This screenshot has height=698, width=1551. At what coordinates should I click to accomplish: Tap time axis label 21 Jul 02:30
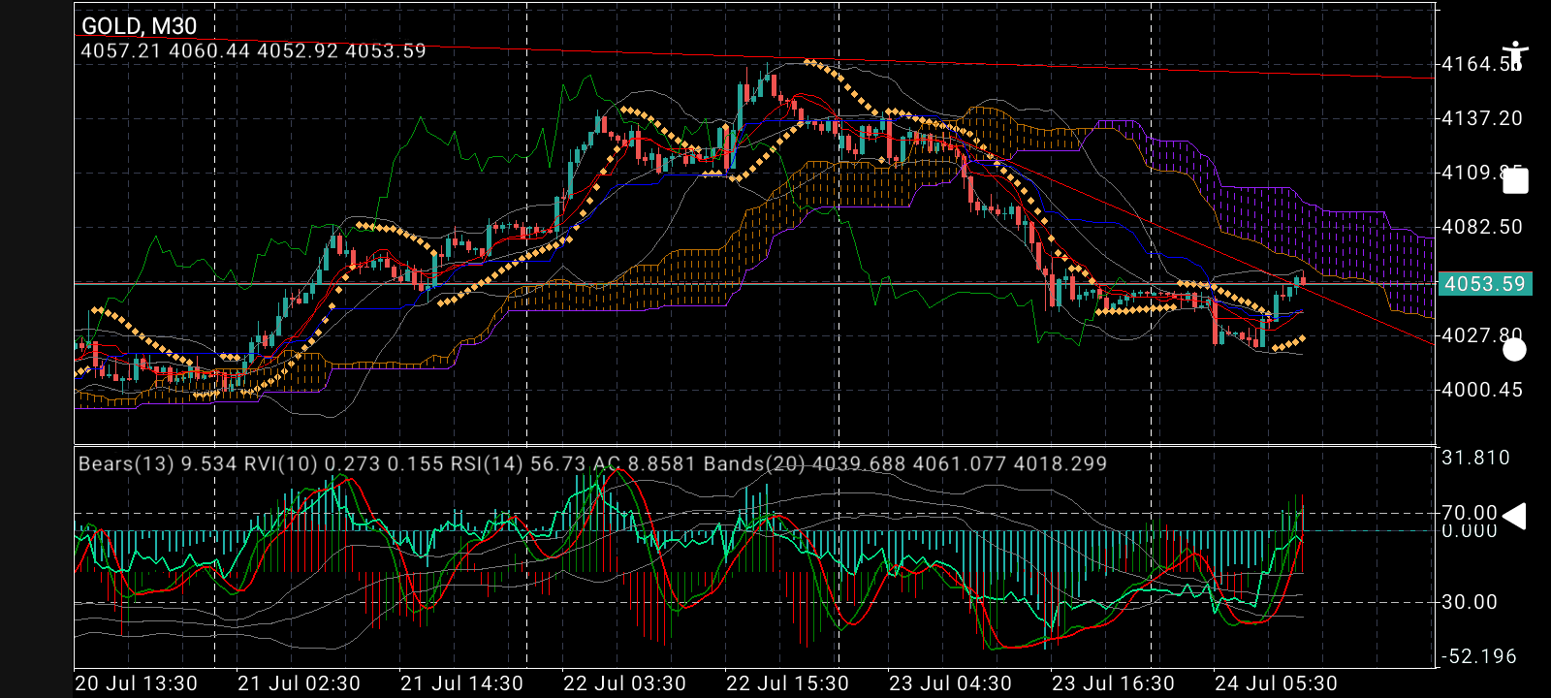click(299, 683)
